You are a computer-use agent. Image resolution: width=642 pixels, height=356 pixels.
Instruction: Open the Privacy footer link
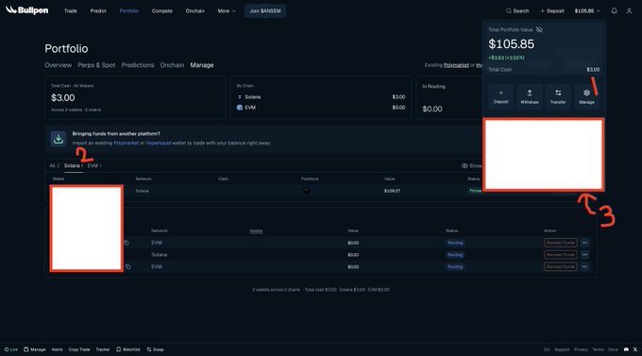(x=581, y=349)
